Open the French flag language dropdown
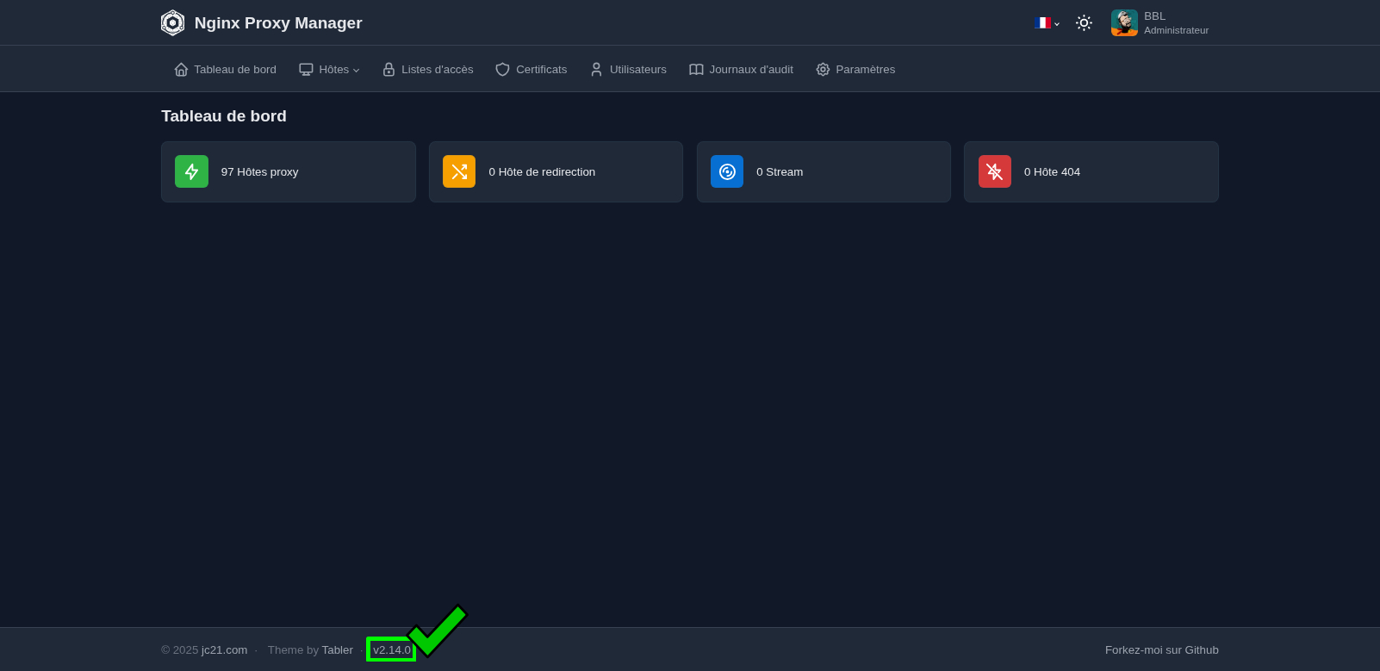This screenshot has height=671, width=1380. coord(1046,23)
